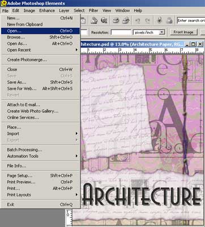Screen dimensions: 205x227
Task: Choose Batch Processing... menu item
Action: pyautogui.click(x=40, y=150)
